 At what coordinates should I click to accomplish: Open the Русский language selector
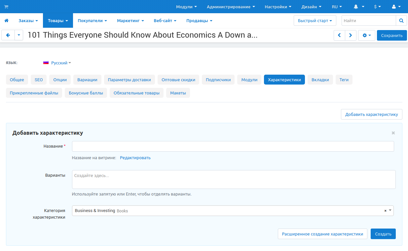(57, 63)
